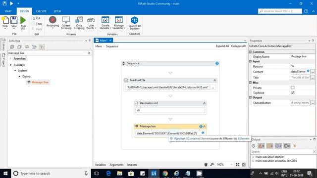Close the Main* document tab

click(x=110, y=41)
